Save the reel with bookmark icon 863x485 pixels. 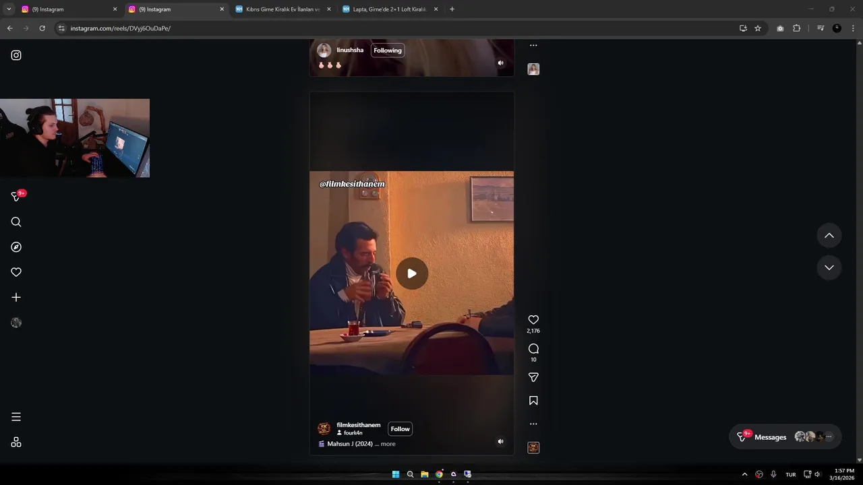coord(533,401)
